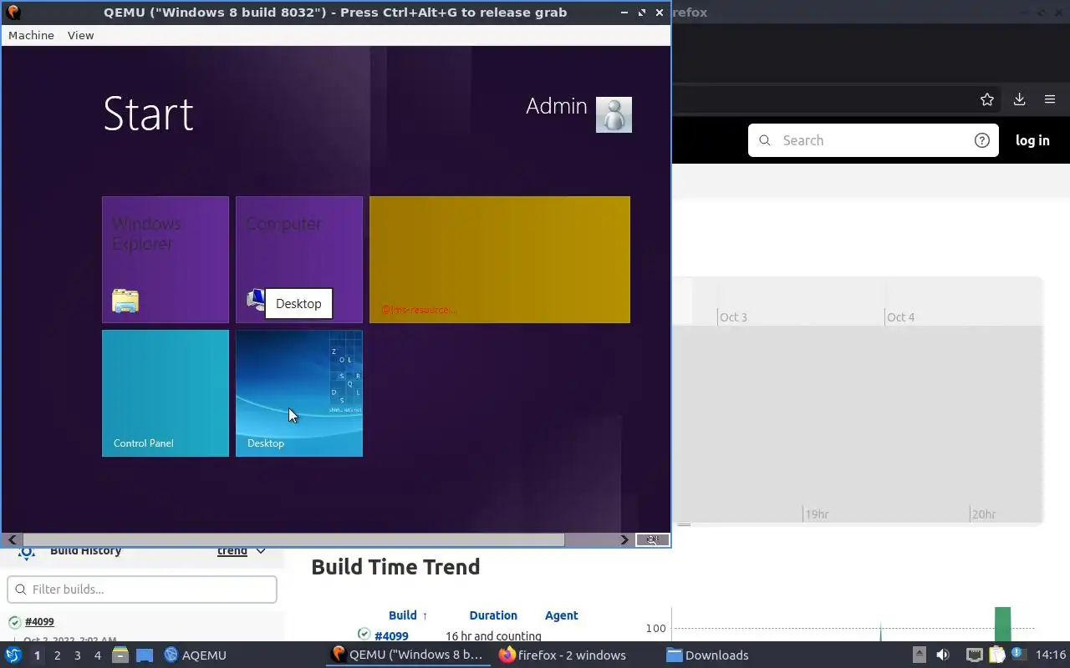
Task: Click the Oct 3 timeline marker
Action: point(733,317)
